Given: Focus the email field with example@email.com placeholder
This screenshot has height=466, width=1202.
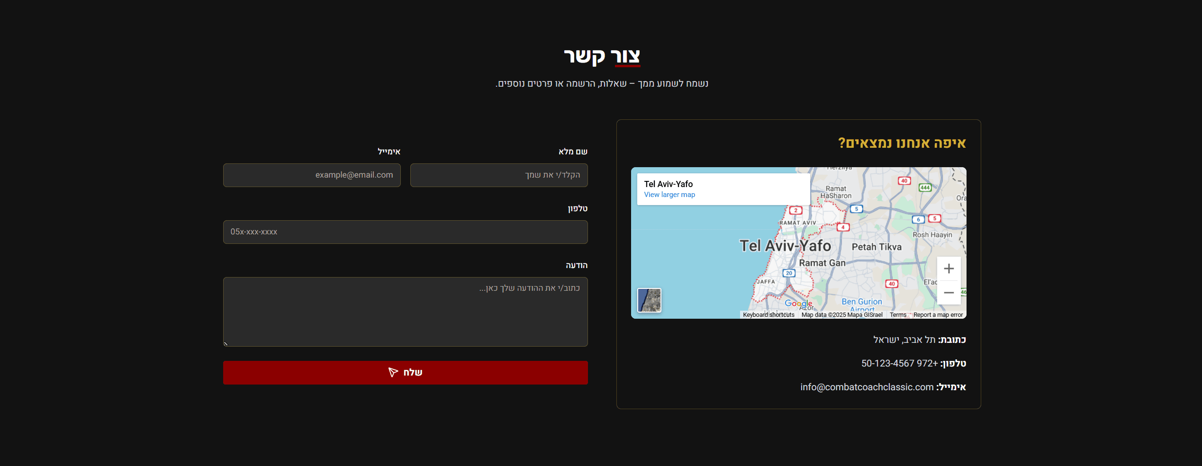Looking at the screenshot, I should 312,175.
